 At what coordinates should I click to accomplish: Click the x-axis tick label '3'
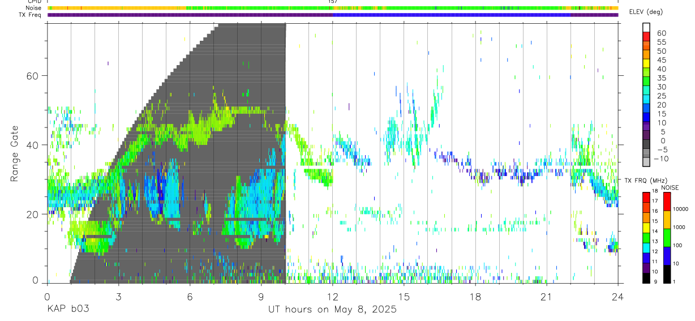118,297
